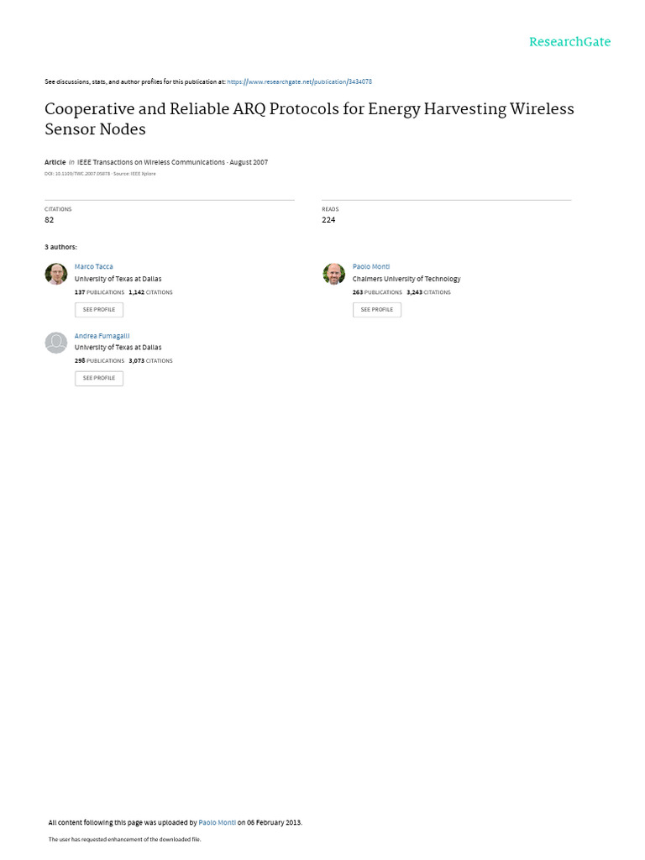Click the DOI text below the journal name
The height and width of the screenshot is (860, 645).
coord(77,174)
